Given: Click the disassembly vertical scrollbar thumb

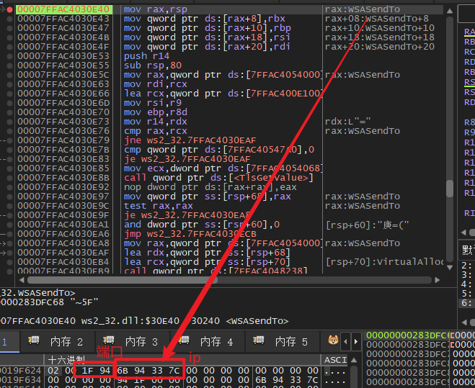Looking at the screenshot, I should (450, 189).
